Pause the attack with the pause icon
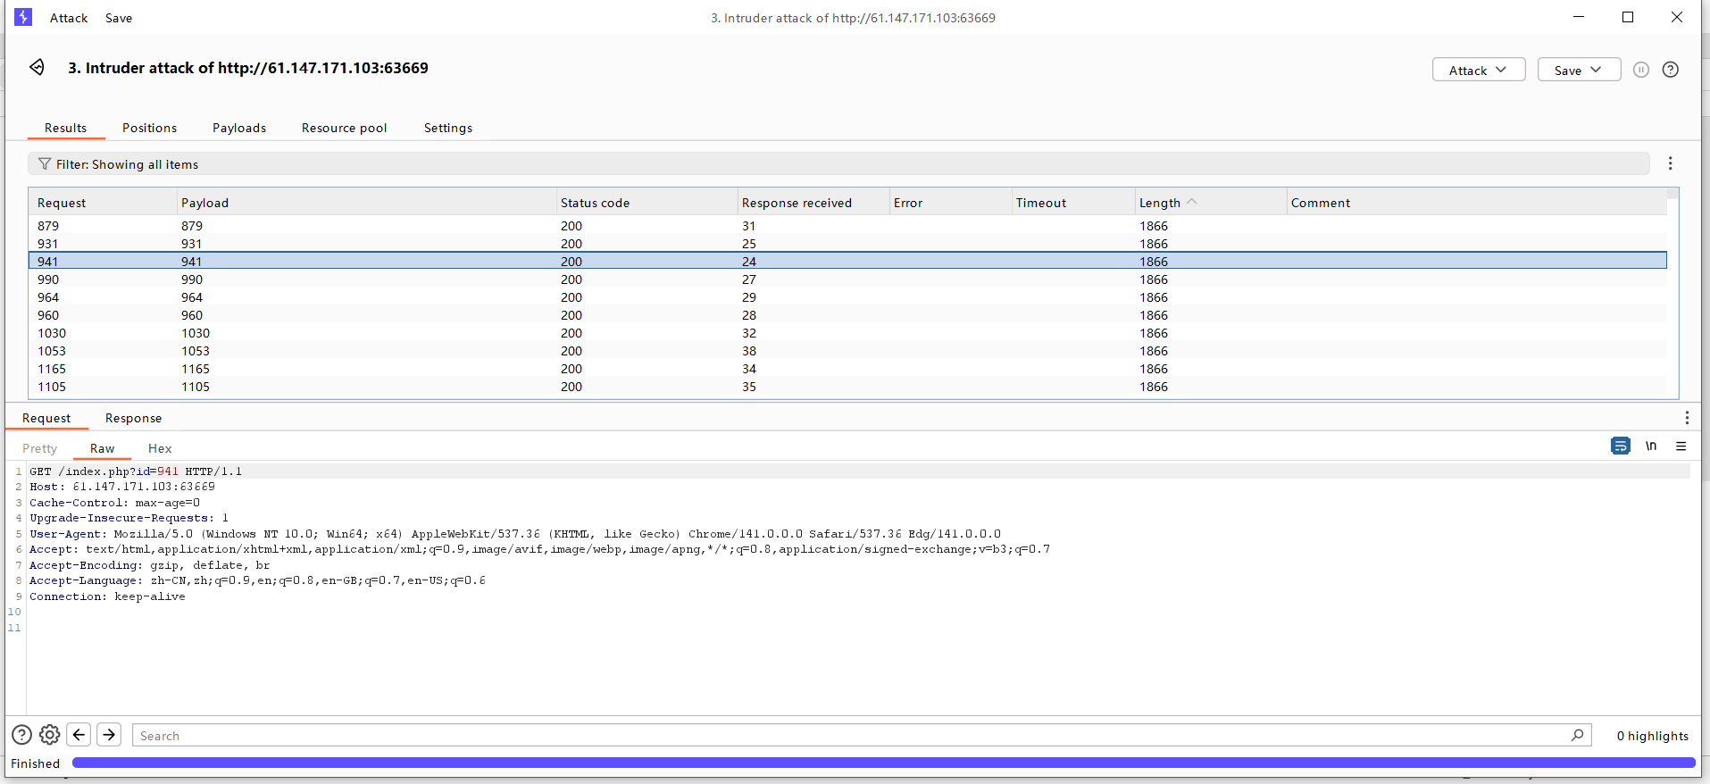 [1640, 70]
